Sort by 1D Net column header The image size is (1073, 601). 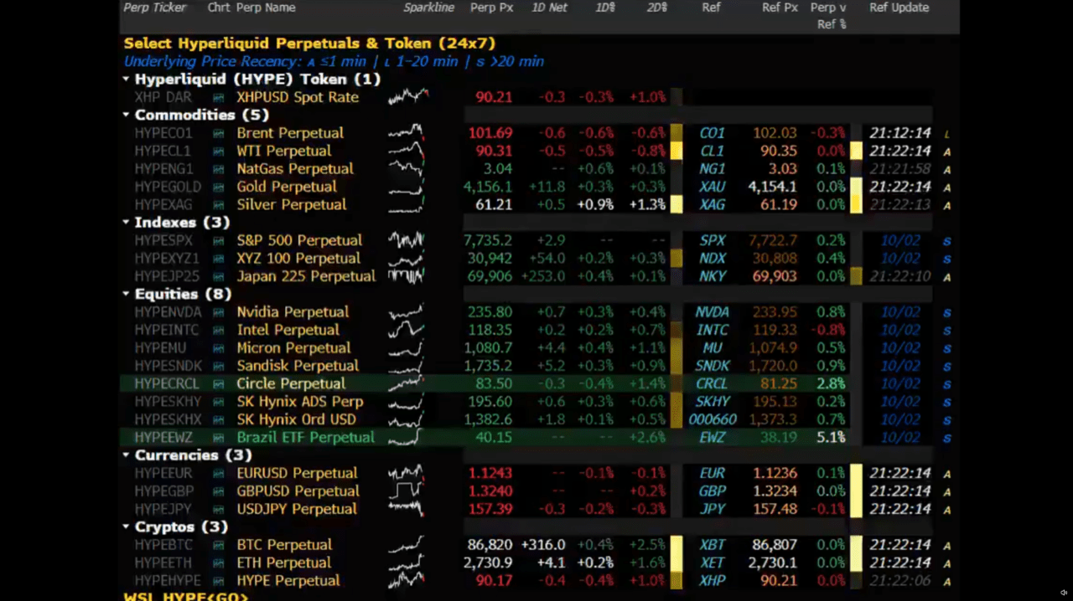(549, 8)
